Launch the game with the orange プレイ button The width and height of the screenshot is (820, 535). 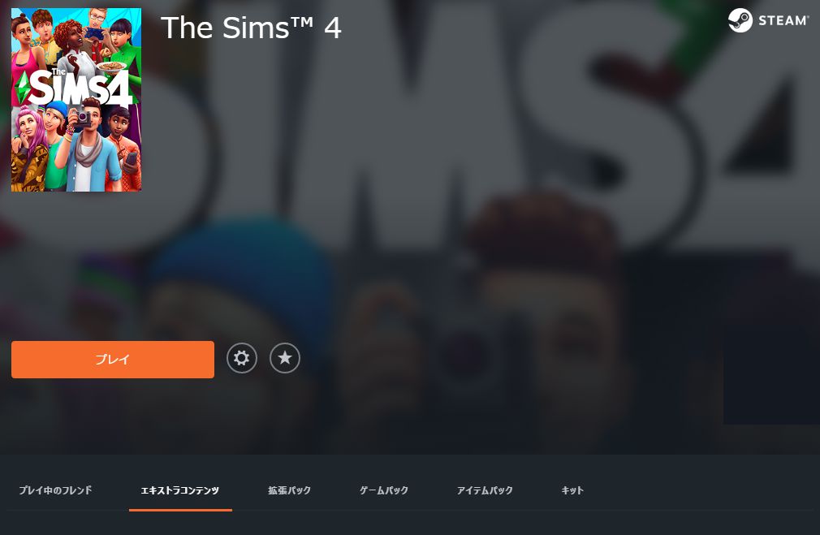(x=113, y=360)
